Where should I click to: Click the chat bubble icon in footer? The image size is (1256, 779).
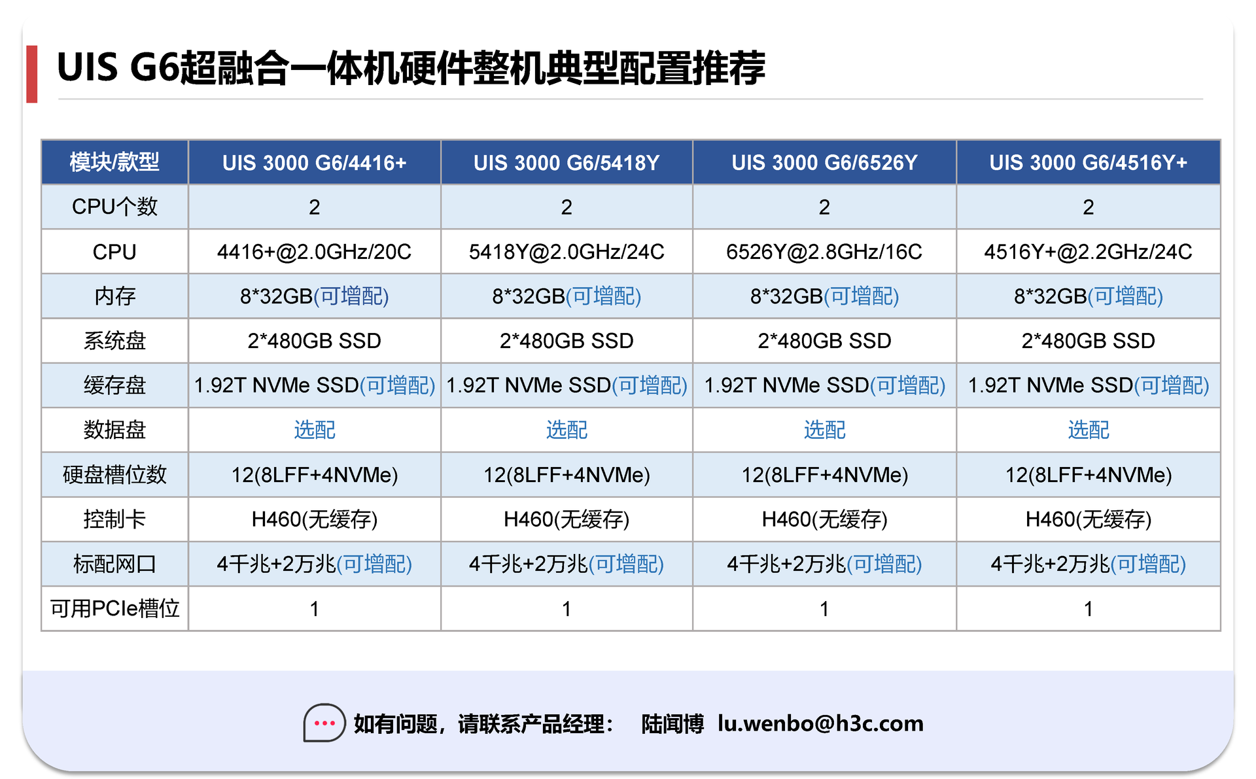(324, 723)
